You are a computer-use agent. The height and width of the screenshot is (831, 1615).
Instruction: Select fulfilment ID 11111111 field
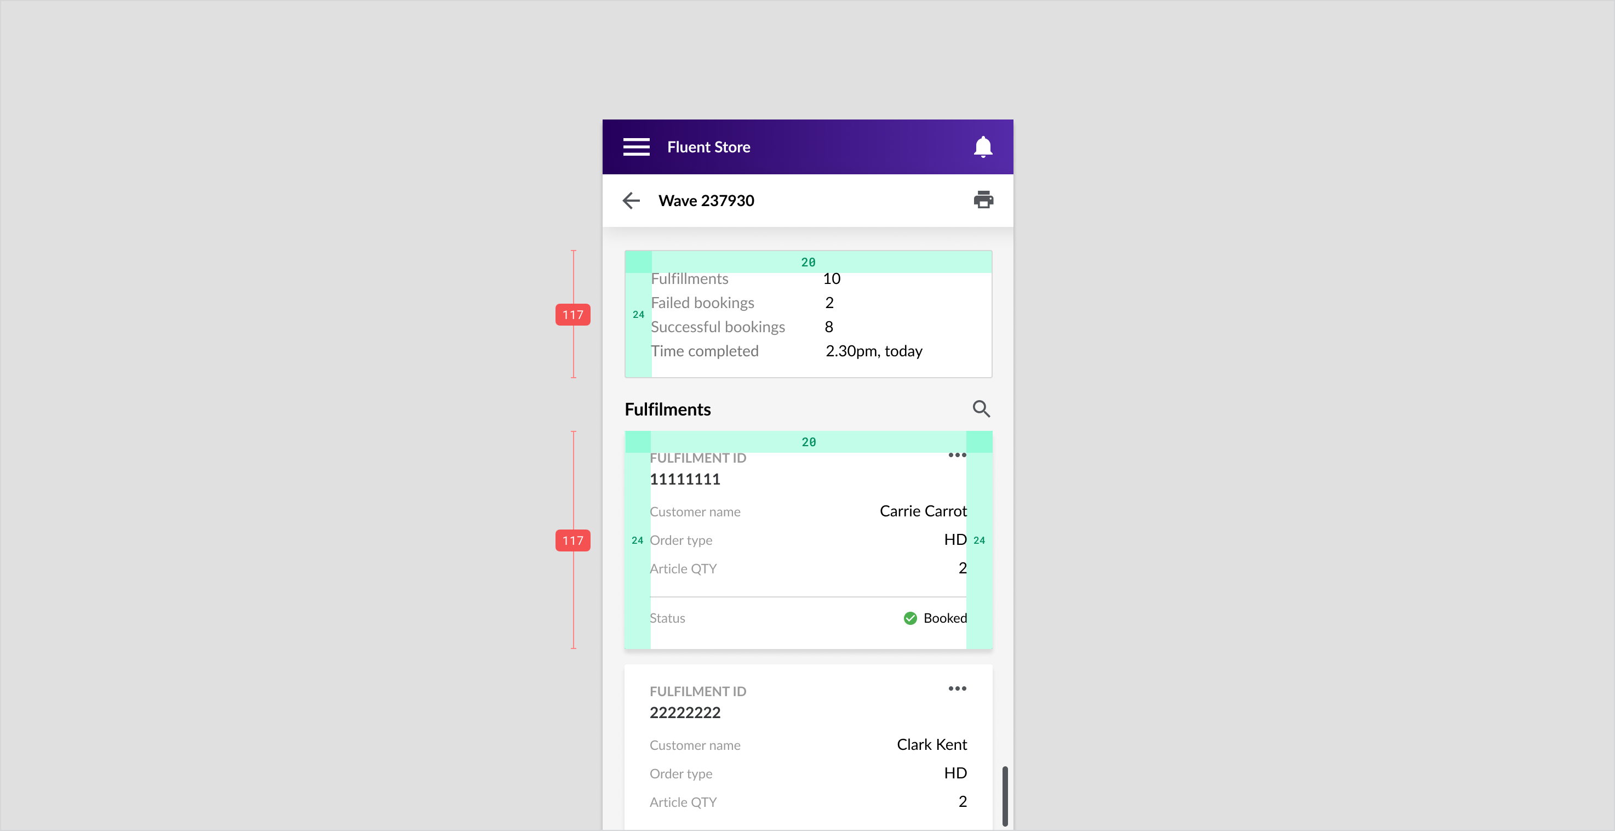coord(685,478)
